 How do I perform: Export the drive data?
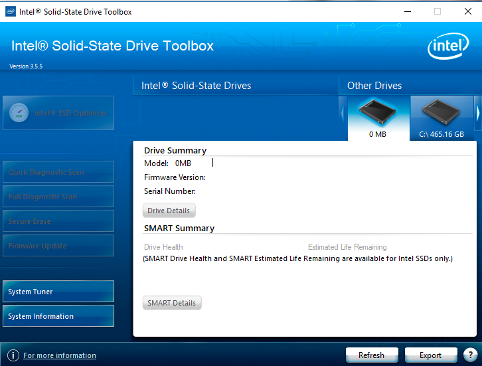click(x=431, y=355)
